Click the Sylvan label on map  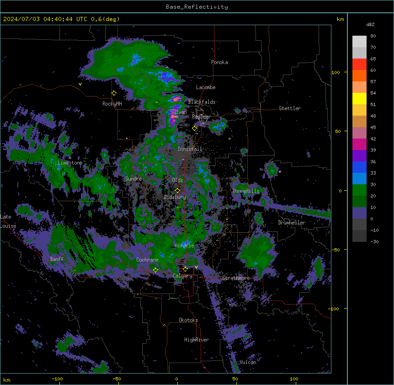[x=178, y=112]
